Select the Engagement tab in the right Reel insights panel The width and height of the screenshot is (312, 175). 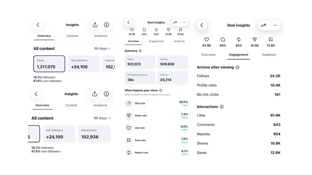click(x=239, y=55)
